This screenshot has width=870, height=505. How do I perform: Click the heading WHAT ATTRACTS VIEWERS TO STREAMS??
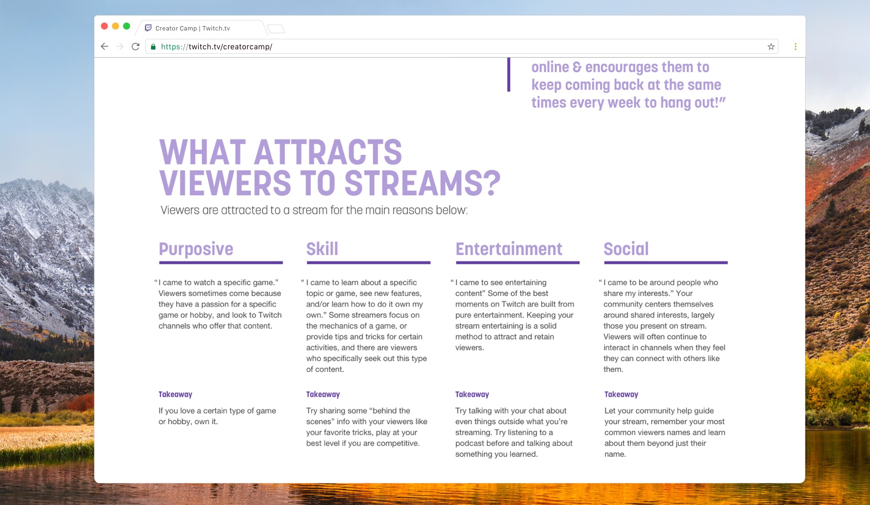tap(330, 167)
